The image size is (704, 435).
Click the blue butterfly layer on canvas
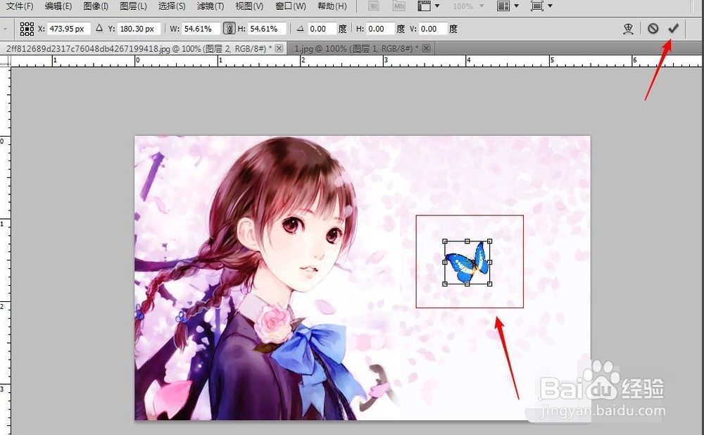pos(467,263)
